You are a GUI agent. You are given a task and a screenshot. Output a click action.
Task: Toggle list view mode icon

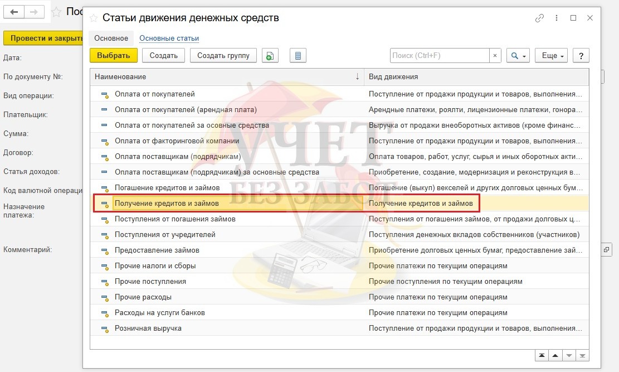click(298, 55)
